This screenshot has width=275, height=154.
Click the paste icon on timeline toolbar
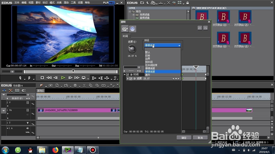pyautogui.click(x=97, y=85)
